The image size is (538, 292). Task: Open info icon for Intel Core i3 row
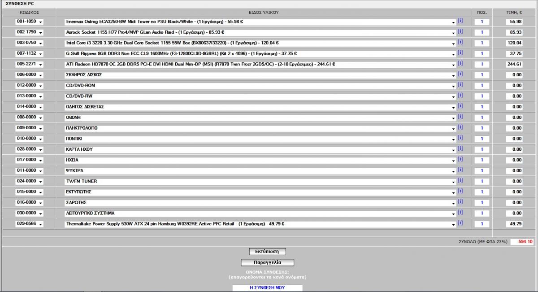[x=460, y=42]
